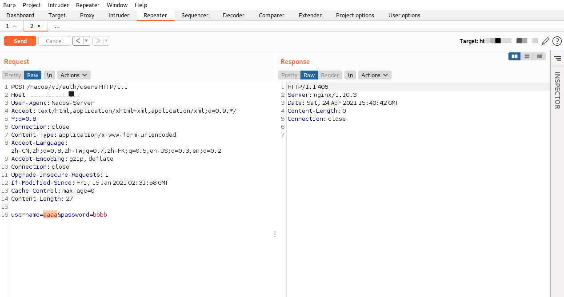Open the Project options tab
This screenshot has width=564, height=297.
tap(355, 15)
